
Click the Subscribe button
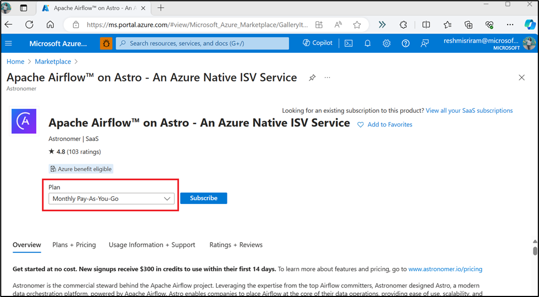click(x=204, y=198)
